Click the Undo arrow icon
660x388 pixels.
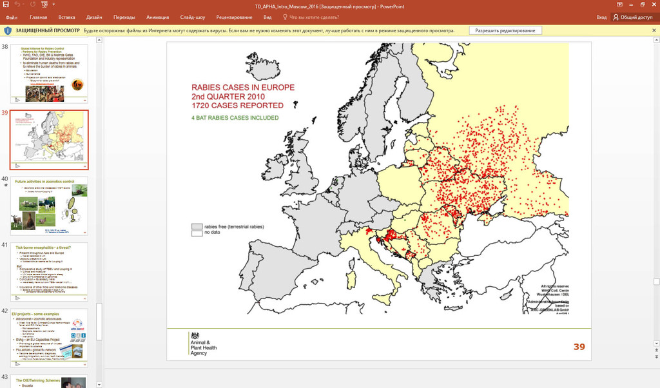[x=17, y=5]
